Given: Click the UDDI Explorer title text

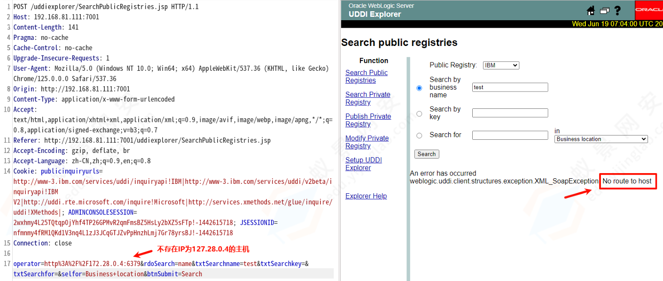Looking at the screenshot, I should [375, 14].
